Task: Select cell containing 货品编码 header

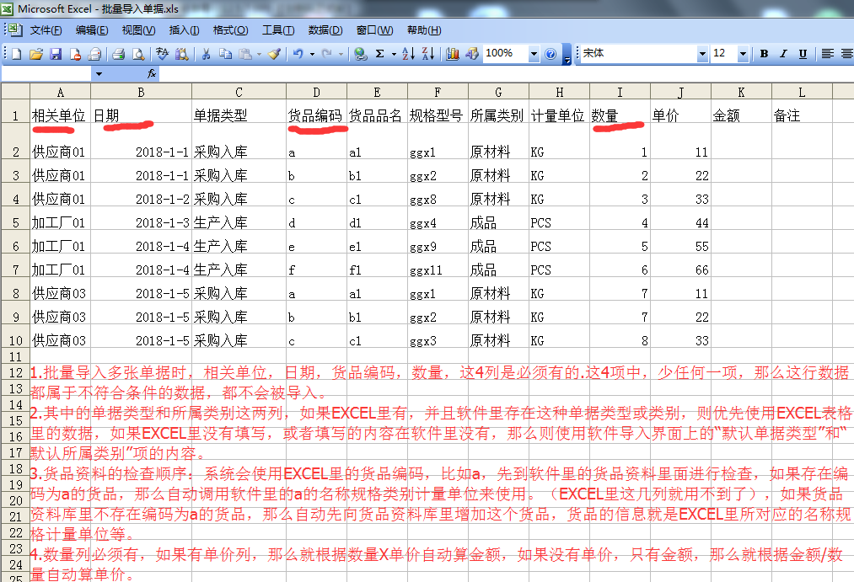Action: click(316, 115)
